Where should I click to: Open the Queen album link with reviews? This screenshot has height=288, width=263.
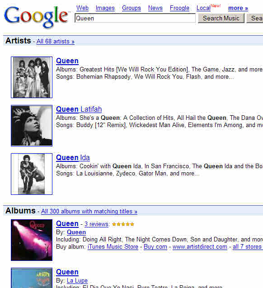pyautogui.click(x=67, y=223)
